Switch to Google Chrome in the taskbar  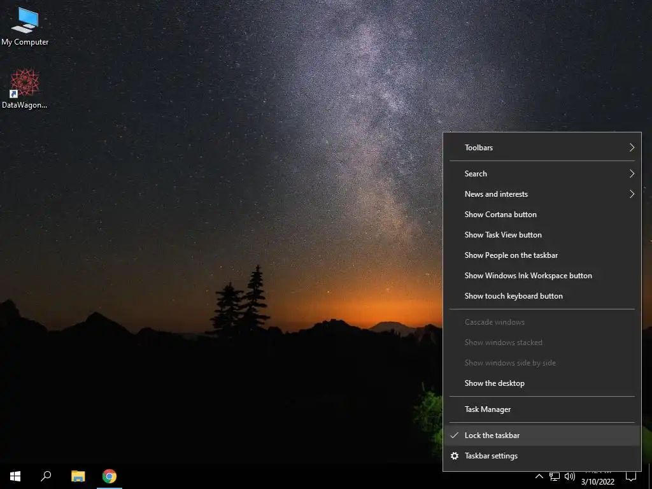(110, 476)
